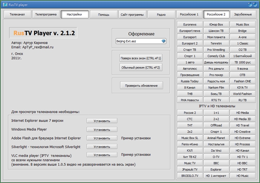Play the HD Travel channel
This screenshot has height=183, width=260.
243,125
